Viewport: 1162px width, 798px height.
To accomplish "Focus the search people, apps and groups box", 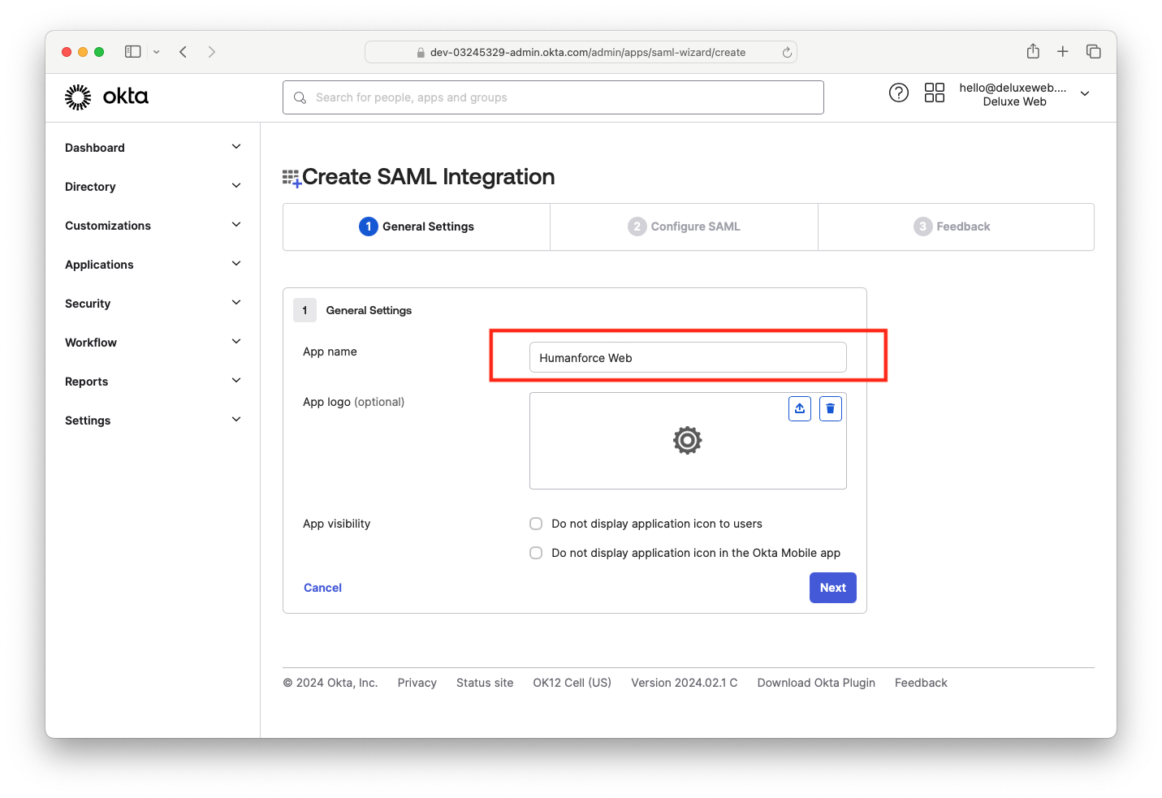I will (x=553, y=97).
